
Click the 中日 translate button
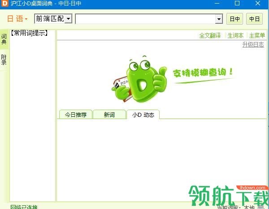254,19
